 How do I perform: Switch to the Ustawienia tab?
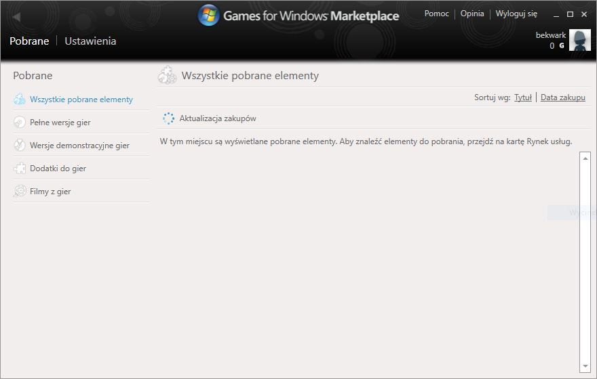90,41
